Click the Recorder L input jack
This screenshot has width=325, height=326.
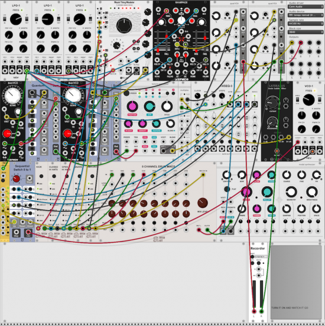click(254, 311)
